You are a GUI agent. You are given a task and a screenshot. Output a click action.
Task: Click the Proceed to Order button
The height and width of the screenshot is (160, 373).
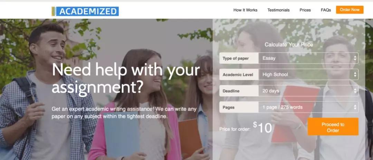[x=333, y=127]
